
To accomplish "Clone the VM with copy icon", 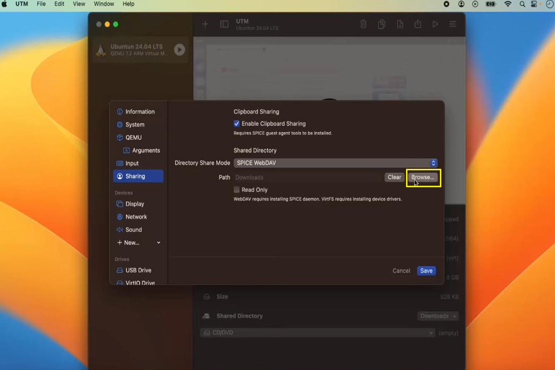I will coord(382,24).
